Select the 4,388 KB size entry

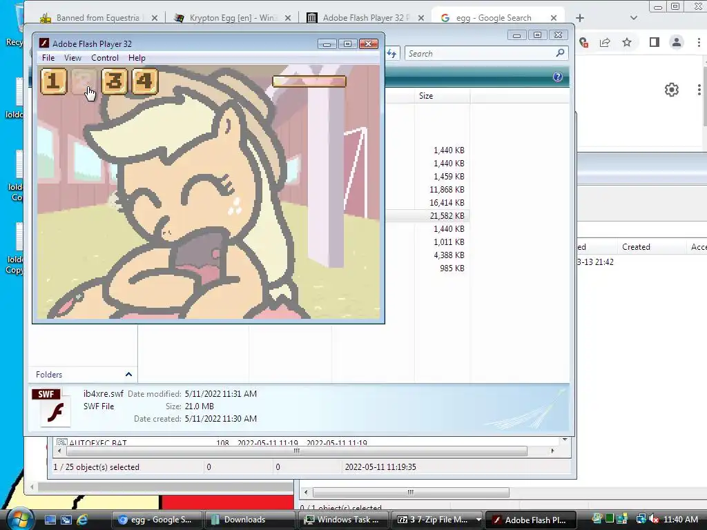[x=449, y=255]
